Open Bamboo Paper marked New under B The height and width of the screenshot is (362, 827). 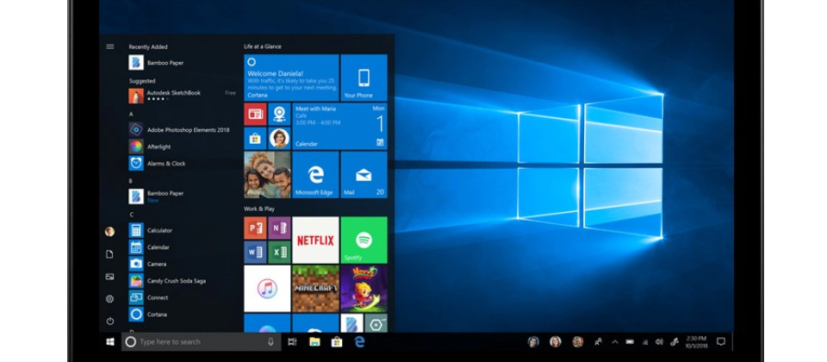pos(157,197)
